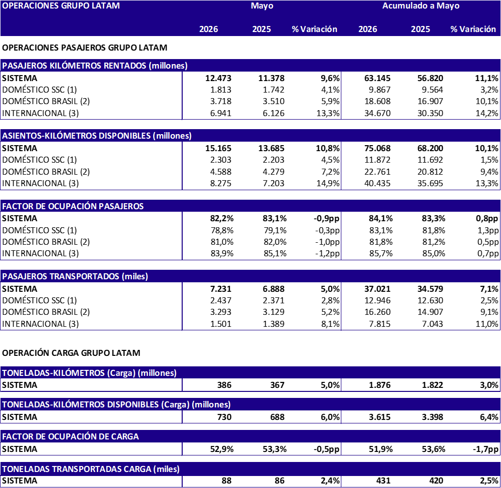This screenshot has height=488, width=501.
Task: Click RPK Sistema May 2025 value 11.378
Action: 271,78
